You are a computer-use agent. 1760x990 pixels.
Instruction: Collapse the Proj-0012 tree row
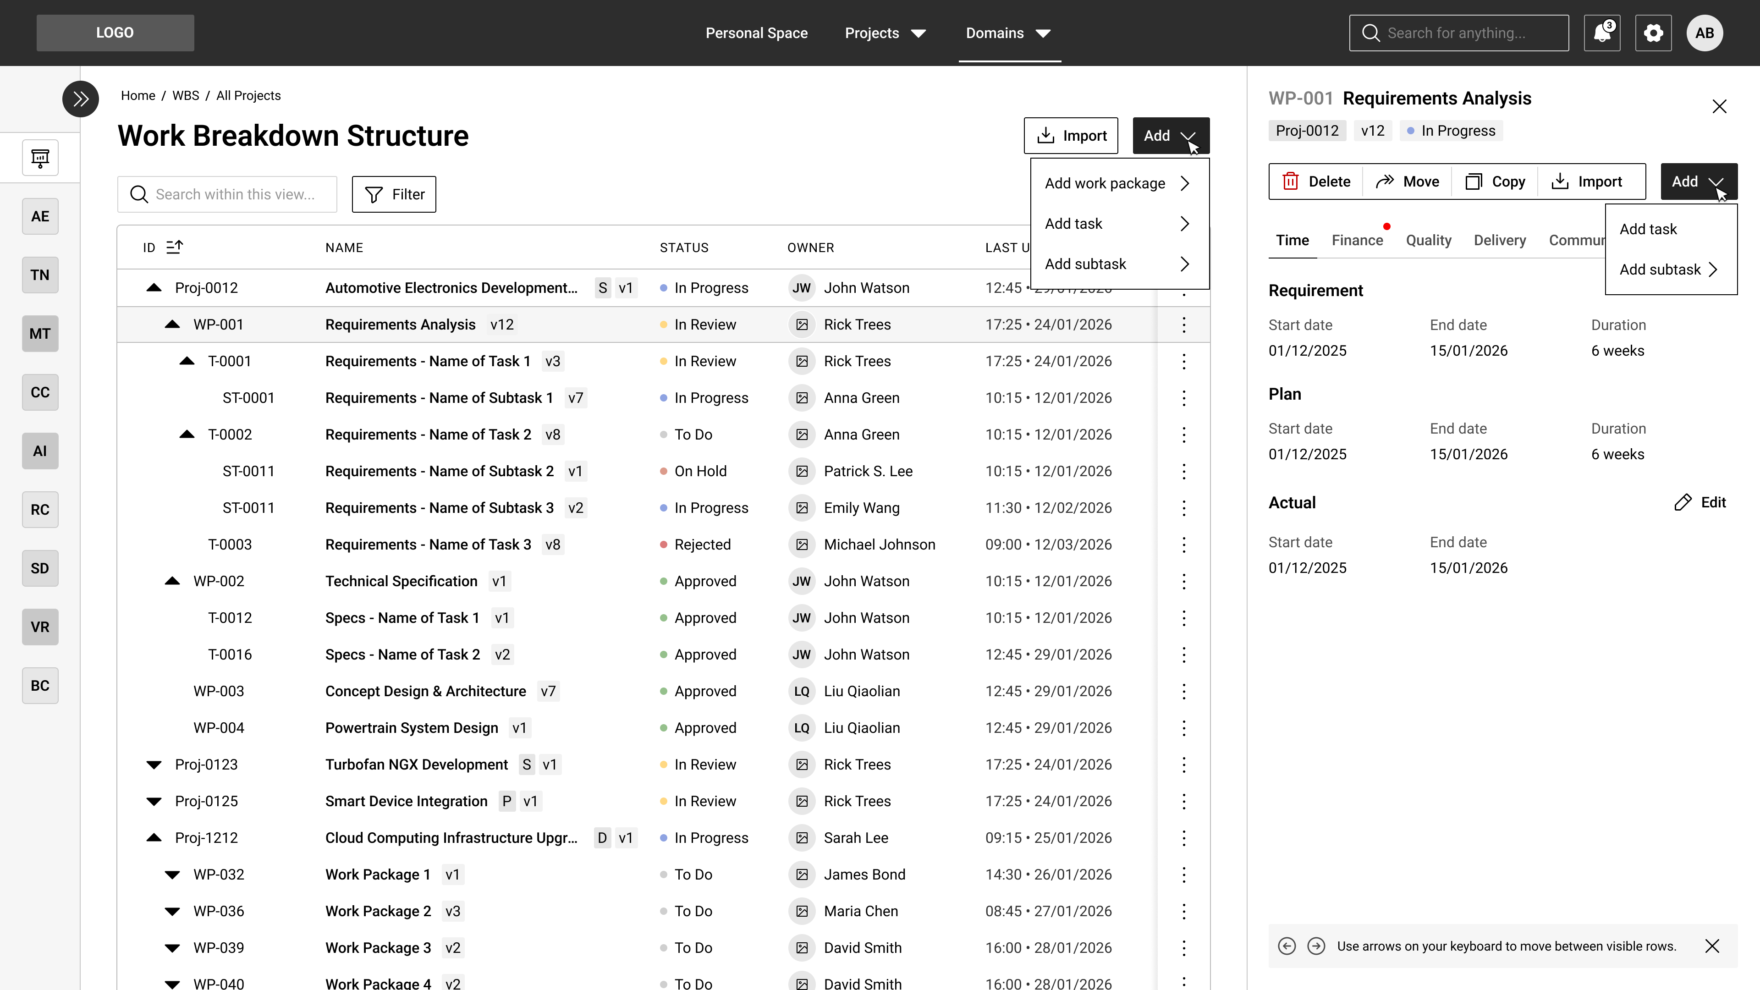(154, 288)
